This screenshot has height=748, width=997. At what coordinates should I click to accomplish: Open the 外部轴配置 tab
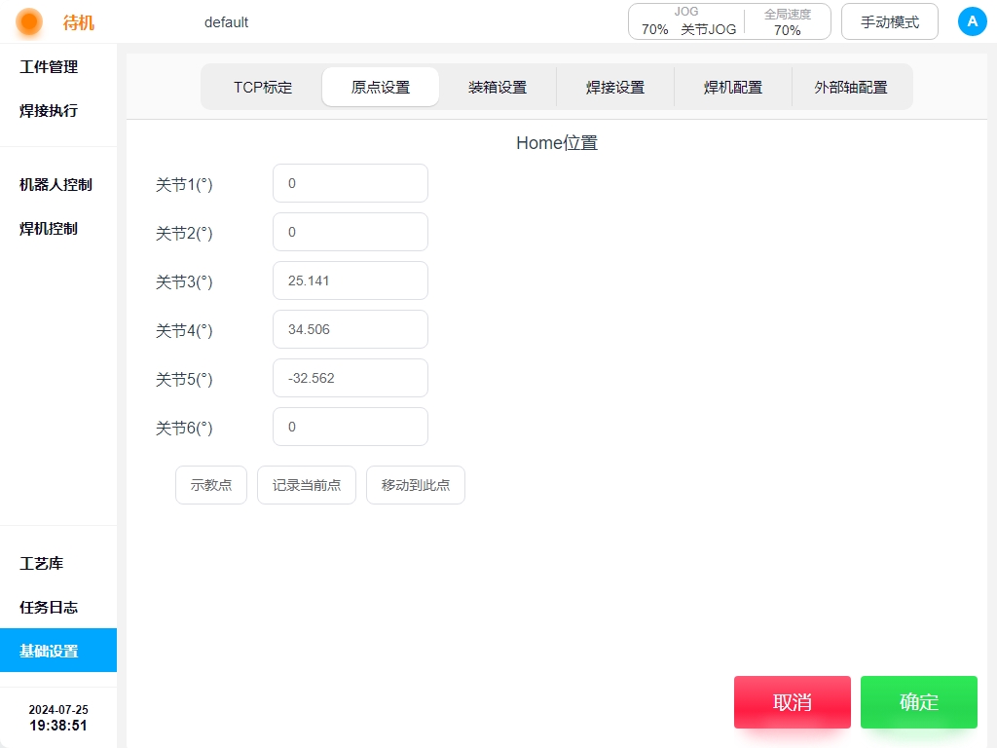pos(851,87)
